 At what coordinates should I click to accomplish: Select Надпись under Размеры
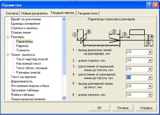(22, 46)
